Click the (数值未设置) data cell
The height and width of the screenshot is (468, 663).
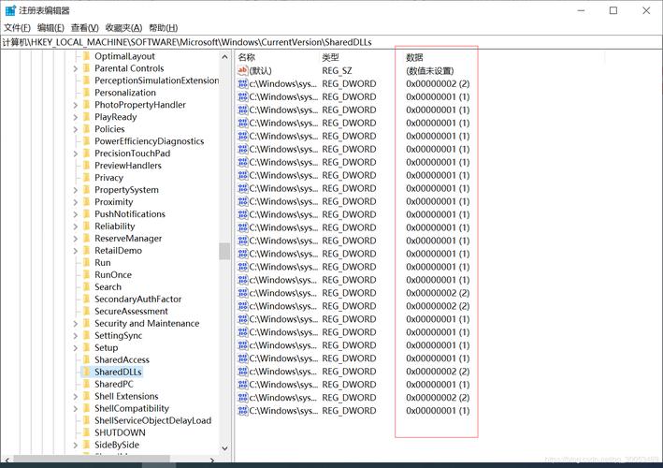(x=429, y=70)
